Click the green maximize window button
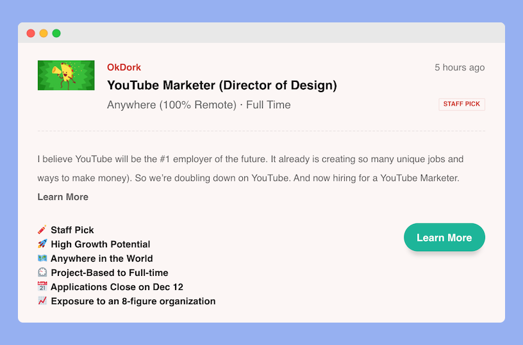Viewport: 523px width, 345px height. (x=56, y=33)
